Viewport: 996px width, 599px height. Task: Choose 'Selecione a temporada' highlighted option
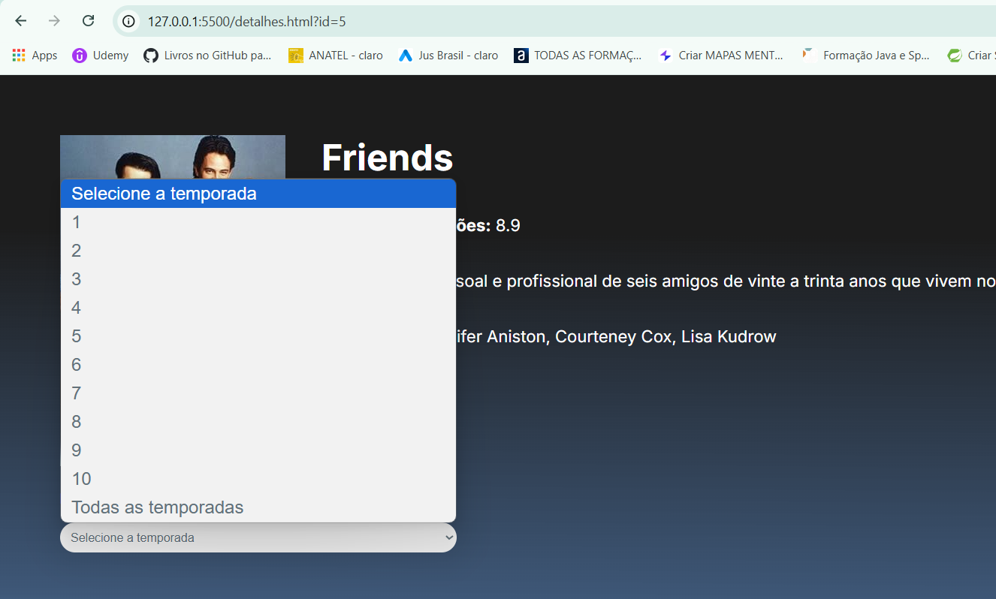(x=258, y=194)
